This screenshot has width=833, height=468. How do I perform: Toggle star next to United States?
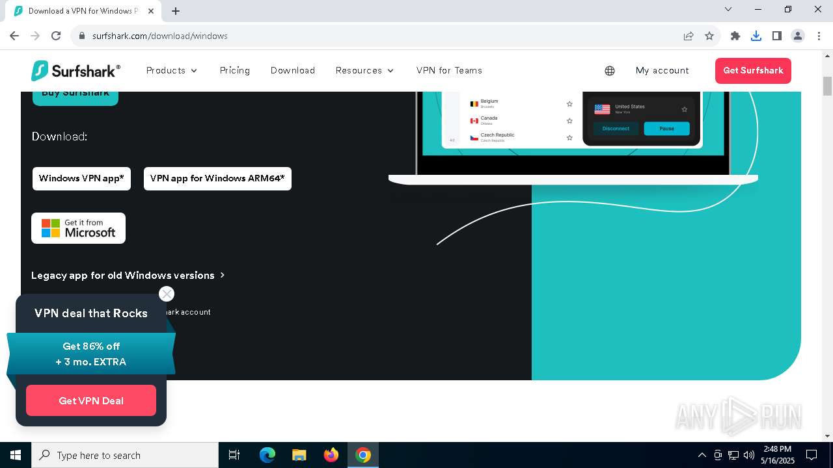[x=684, y=109]
